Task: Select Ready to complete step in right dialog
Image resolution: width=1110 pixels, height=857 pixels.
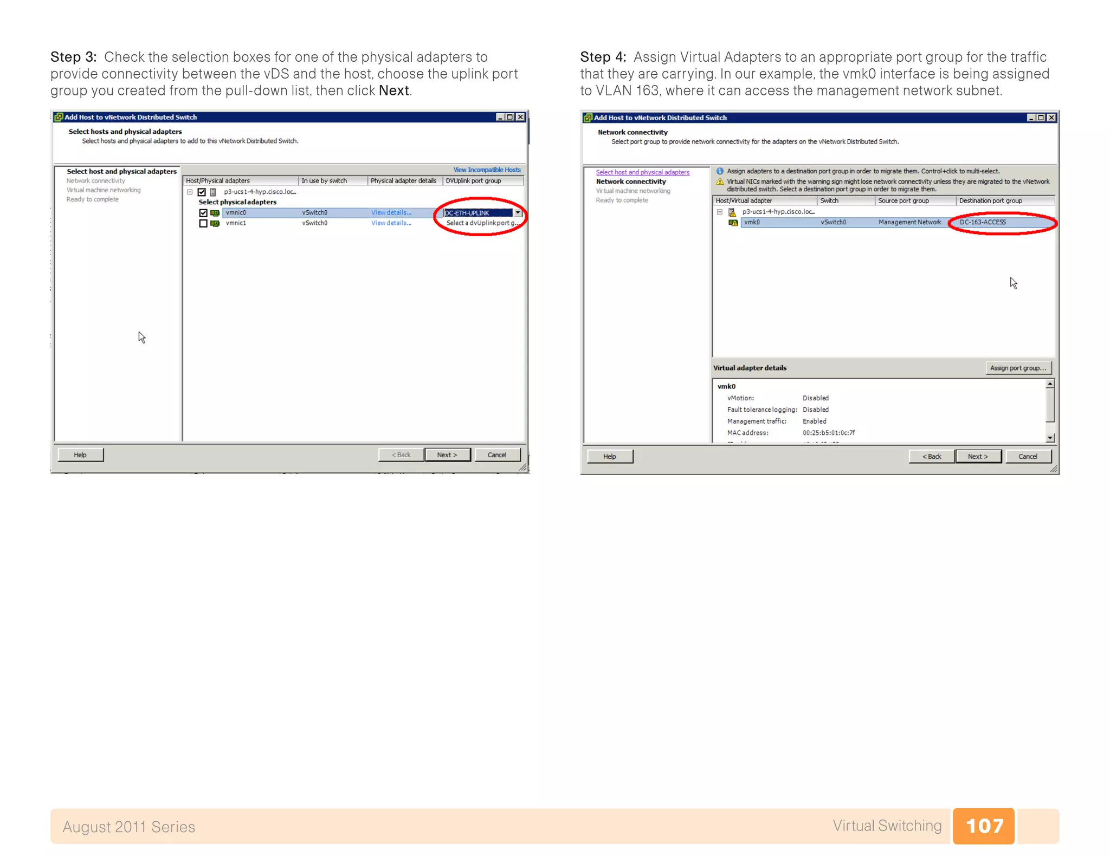Action: click(x=622, y=200)
